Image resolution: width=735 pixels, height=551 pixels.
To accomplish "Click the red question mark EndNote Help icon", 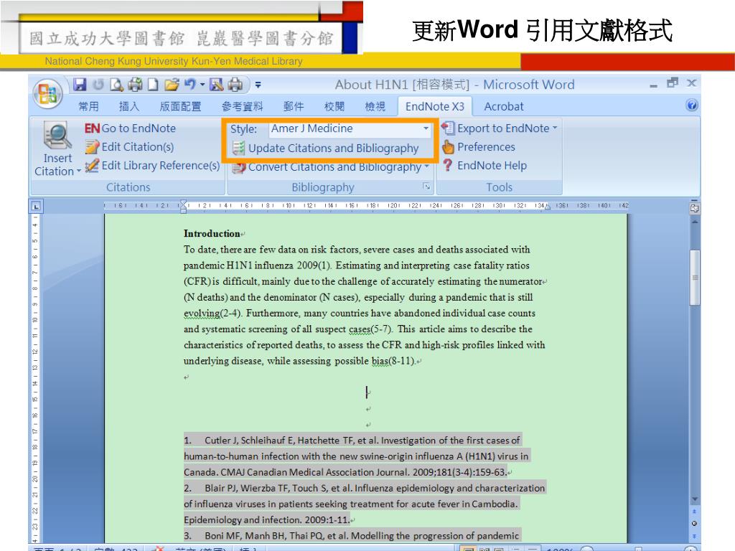I will [x=448, y=166].
